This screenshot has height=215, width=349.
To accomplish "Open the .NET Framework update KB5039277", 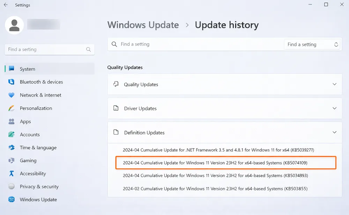I will pos(218,150).
